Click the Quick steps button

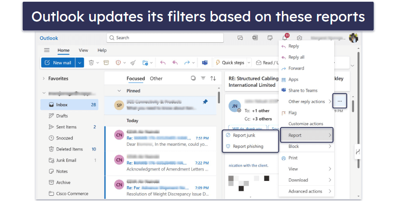tap(230, 62)
